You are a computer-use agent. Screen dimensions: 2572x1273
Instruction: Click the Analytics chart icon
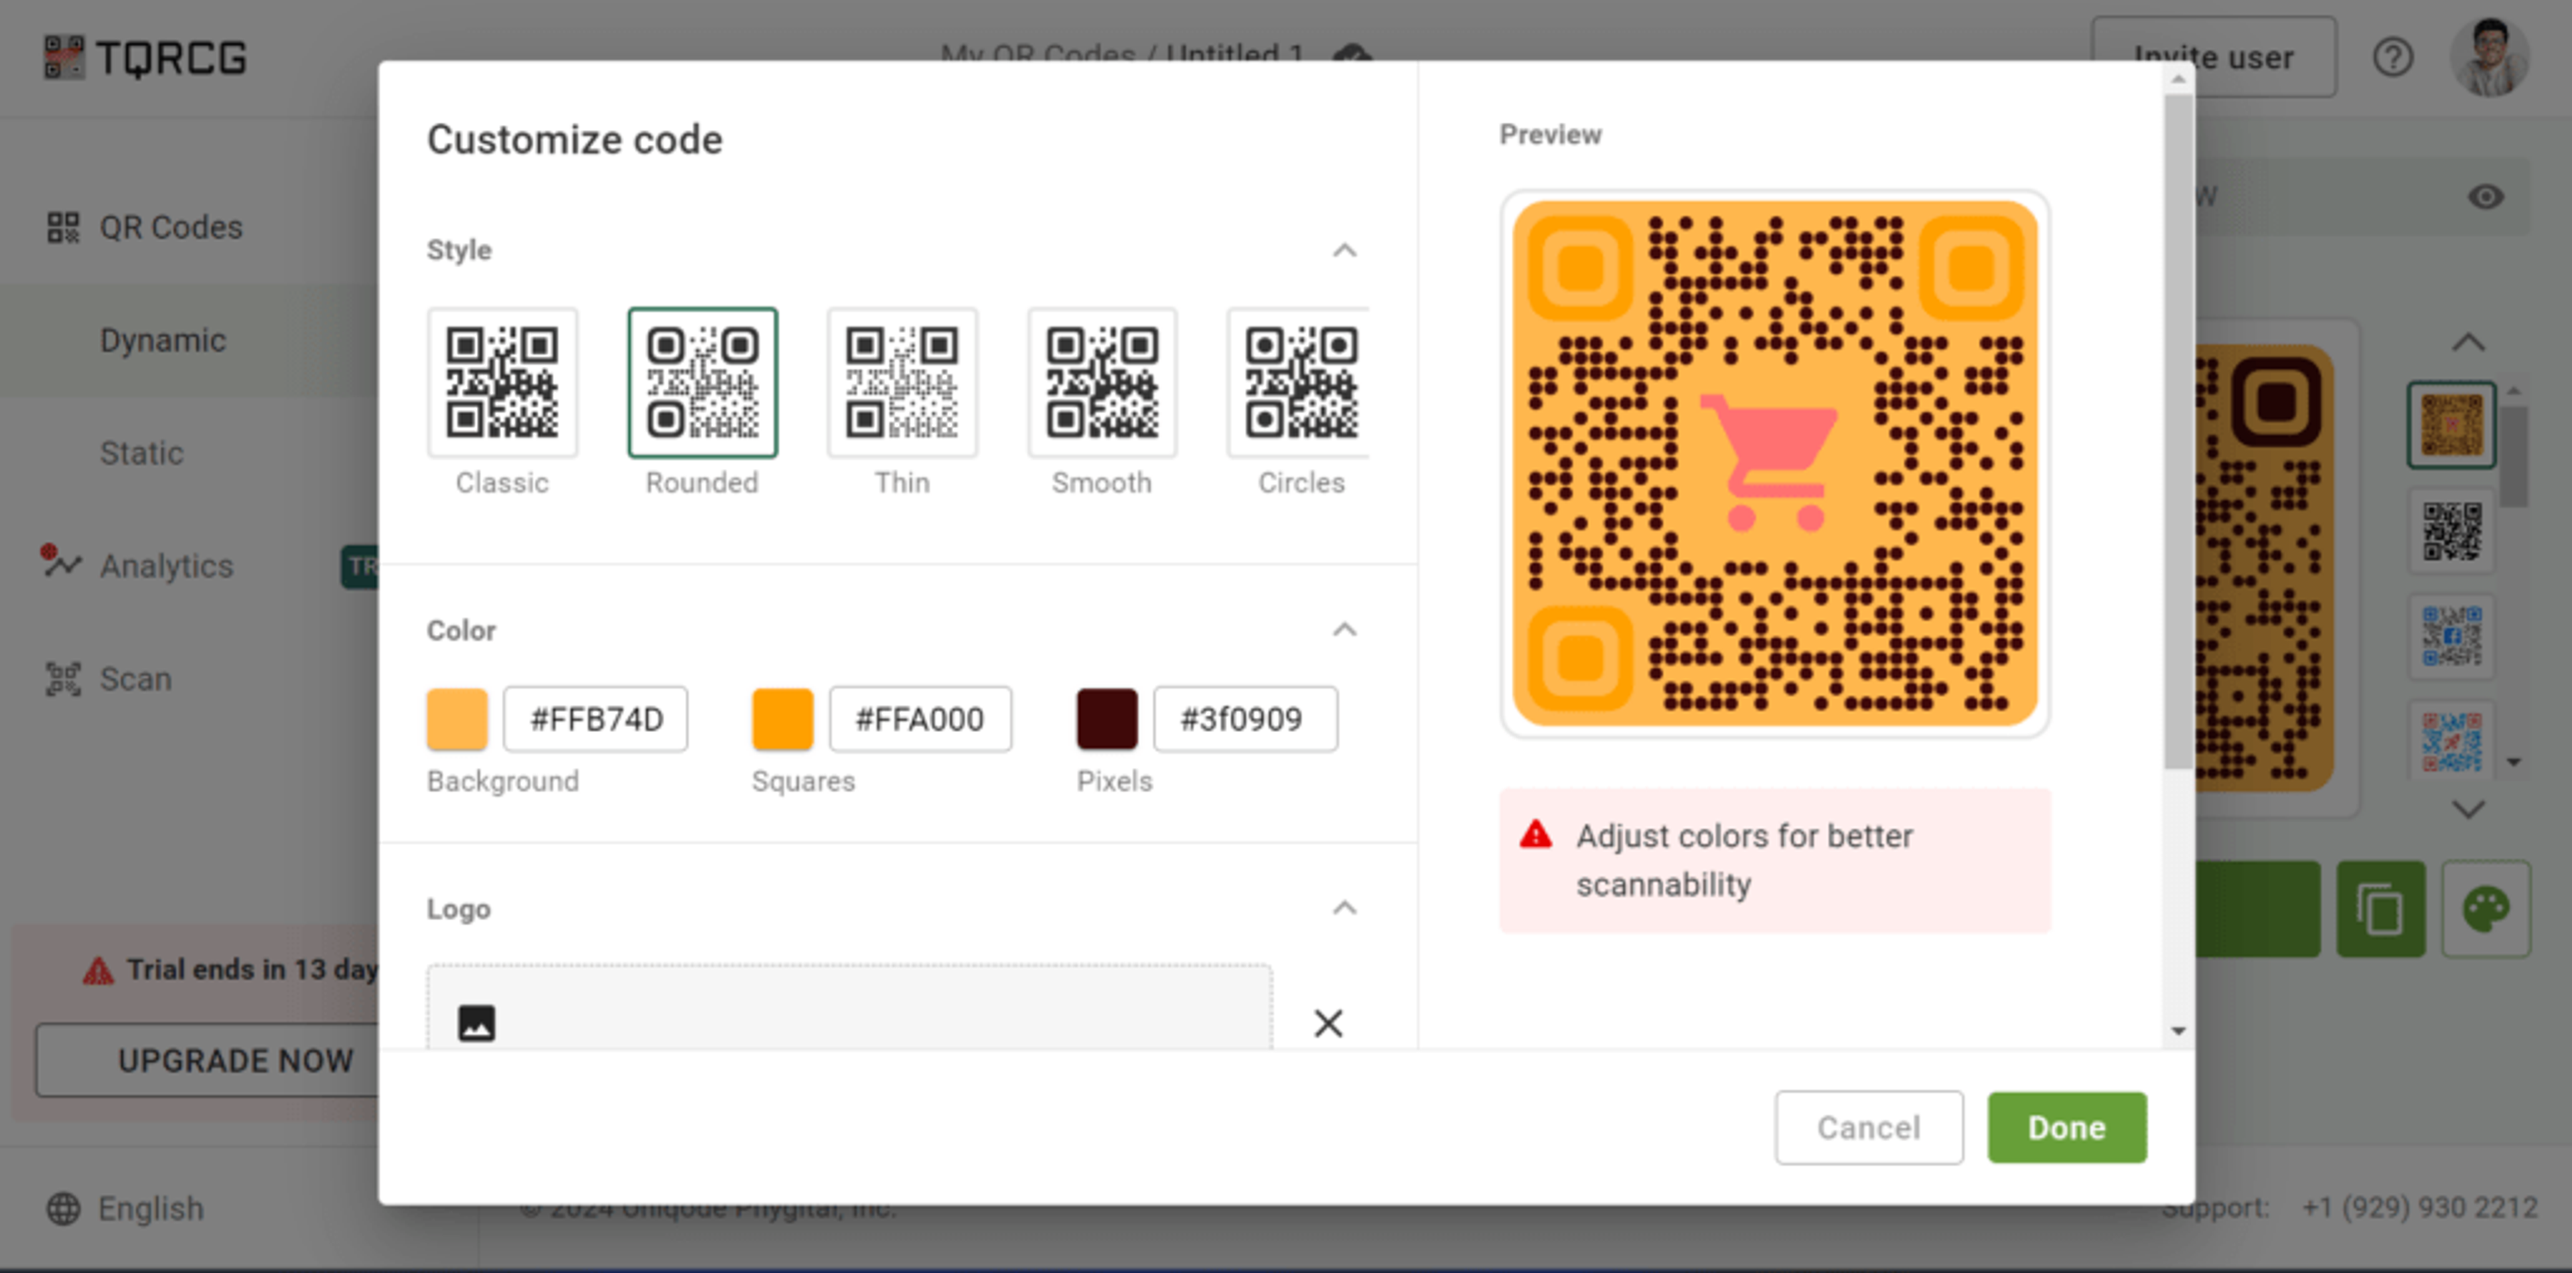click(x=61, y=562)
